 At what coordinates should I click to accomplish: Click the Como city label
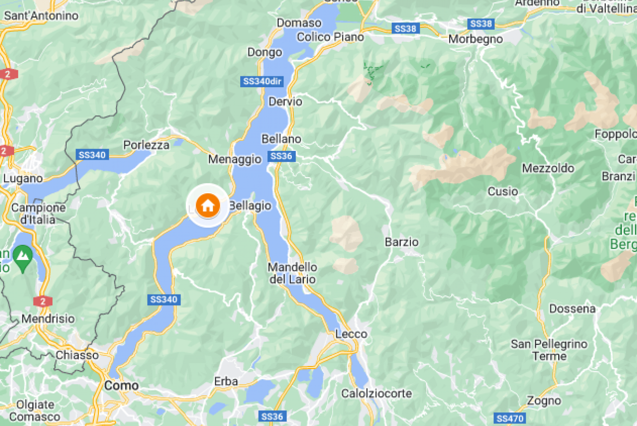point(122,386)
